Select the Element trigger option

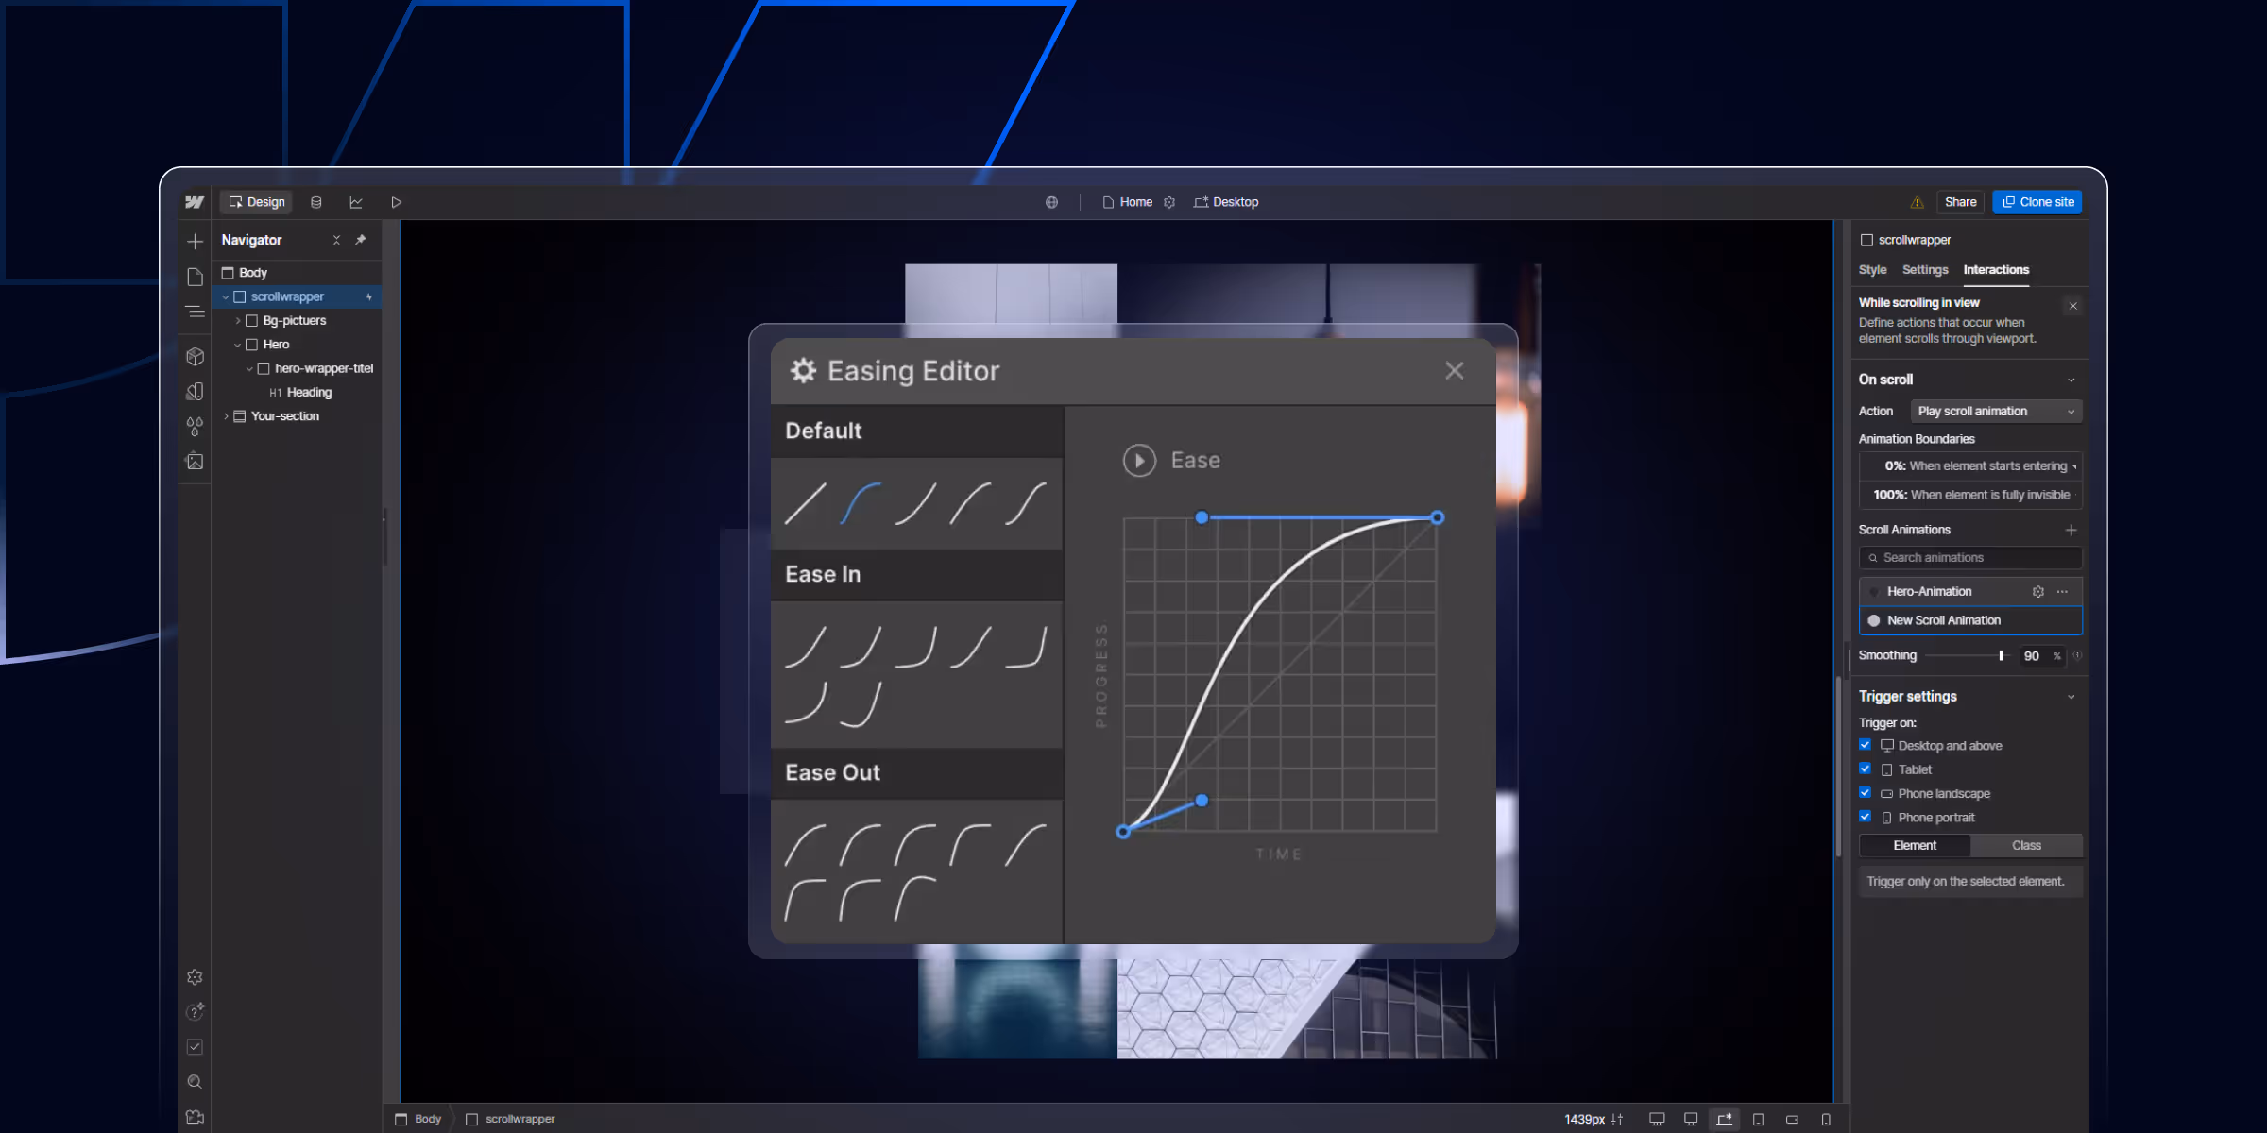pyautogui.click(x=1915, y=845)
